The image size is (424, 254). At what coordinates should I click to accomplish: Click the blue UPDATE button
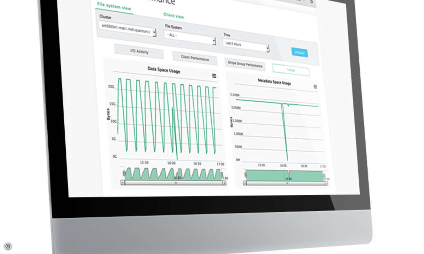click(300, 52)
